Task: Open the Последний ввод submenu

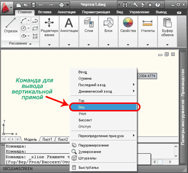Action: click(103, 85)
